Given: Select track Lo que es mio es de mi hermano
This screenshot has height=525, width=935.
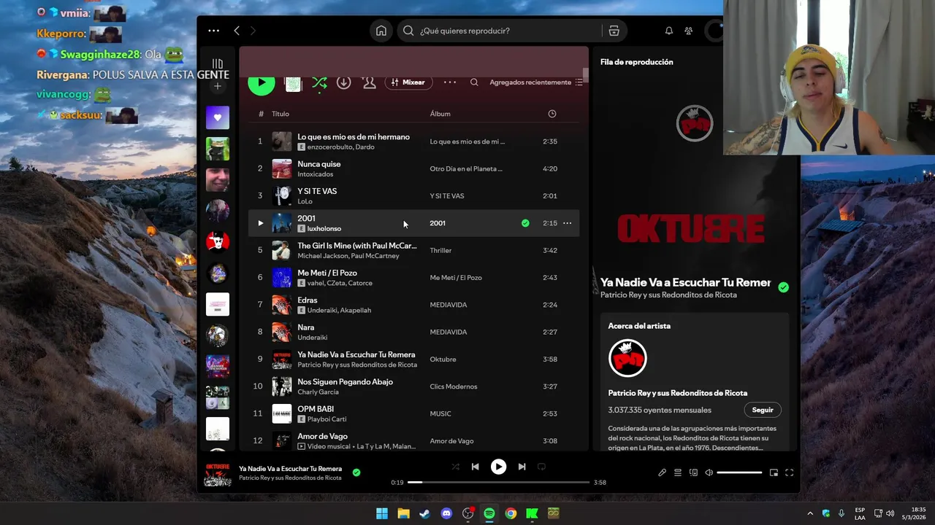Looking at the screenshot, I should [354, 137].
